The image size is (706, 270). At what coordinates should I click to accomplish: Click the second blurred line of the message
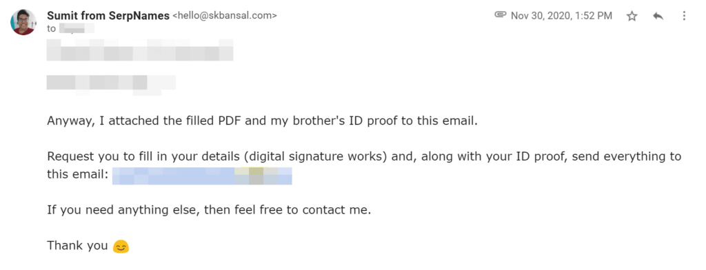pos(111,85)
